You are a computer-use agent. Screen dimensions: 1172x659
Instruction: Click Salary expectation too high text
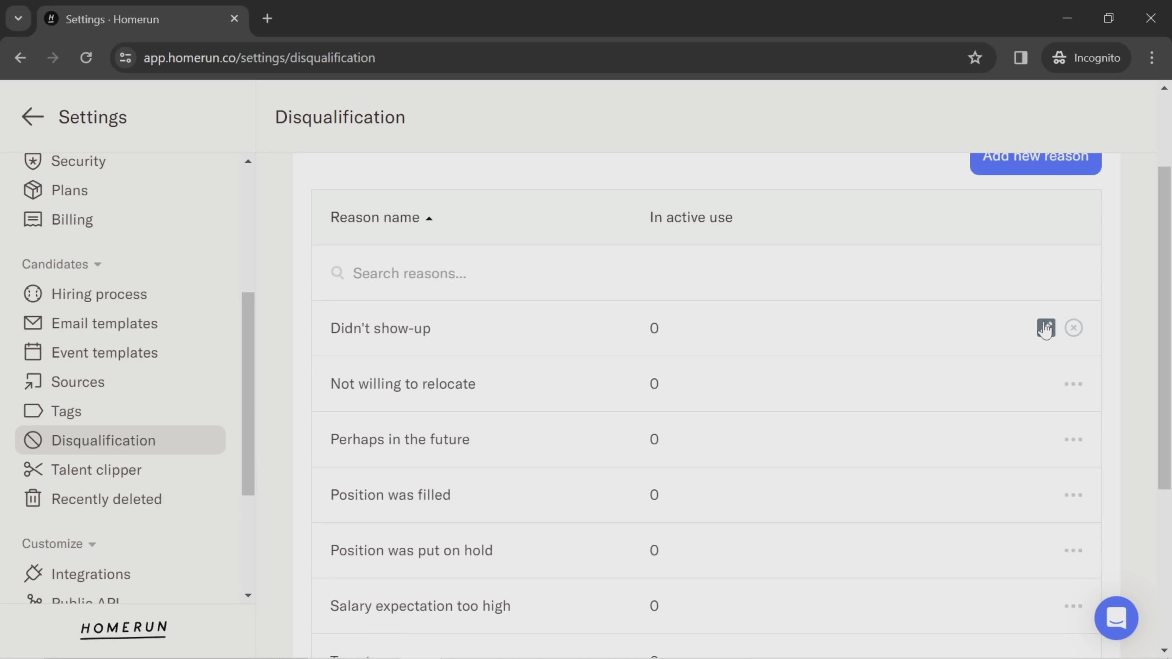click(x=420, y=606)
